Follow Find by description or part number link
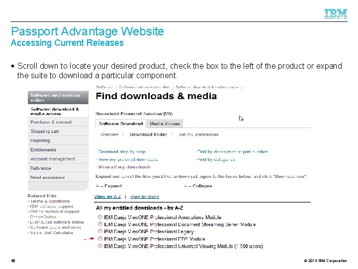 [232, 151]
